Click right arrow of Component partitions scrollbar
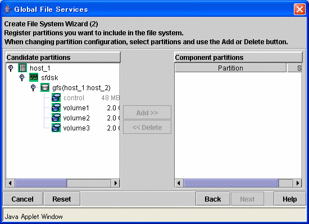This screenshot has width=309, height=224. tap(298, 183)
